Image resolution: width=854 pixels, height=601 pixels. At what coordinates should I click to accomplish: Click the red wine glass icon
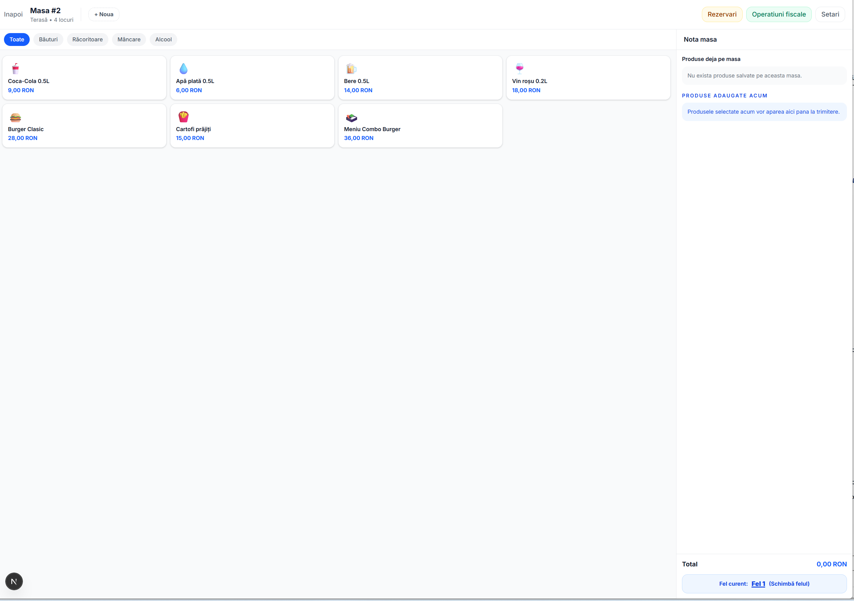[x=520, y=69]
